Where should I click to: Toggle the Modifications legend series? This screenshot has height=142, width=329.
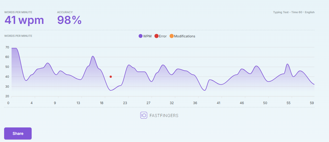pyautogui.click(x=182, y=36)
